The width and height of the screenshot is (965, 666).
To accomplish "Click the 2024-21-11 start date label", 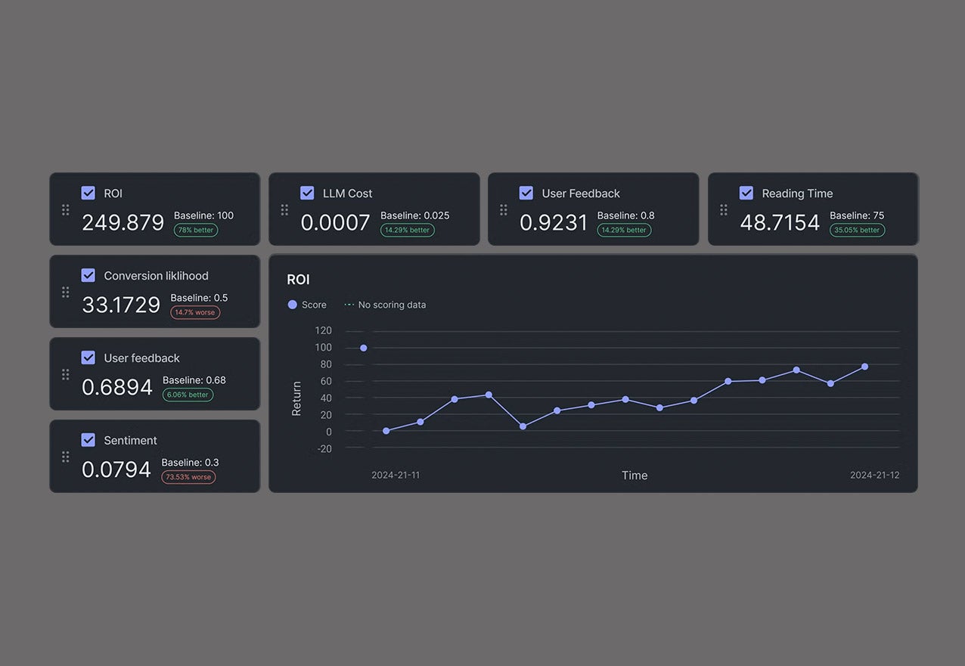I will (x=396, y=475).
